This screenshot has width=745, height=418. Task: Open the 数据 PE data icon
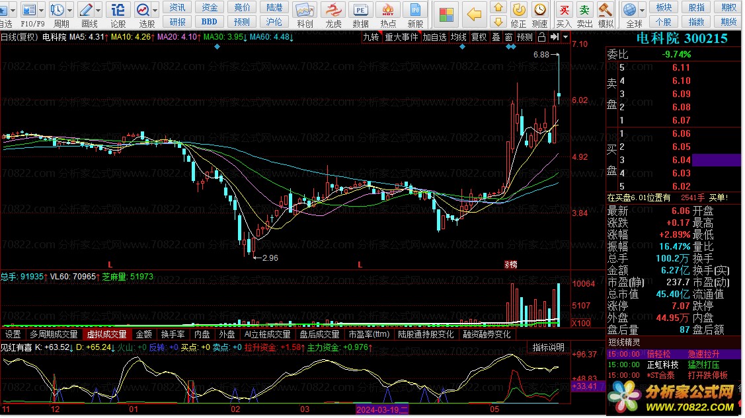click(x=360, y=10)
